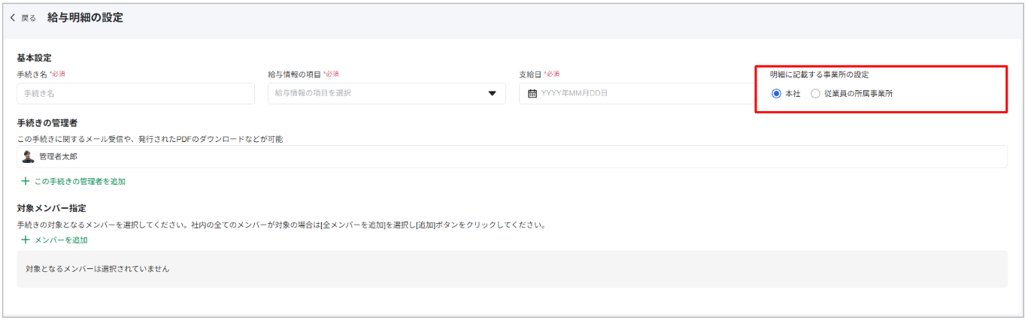Click the 管理者太郎 administrator row
The width and height of the screenshot is (1028, 320).
click(x=512, y=157)
